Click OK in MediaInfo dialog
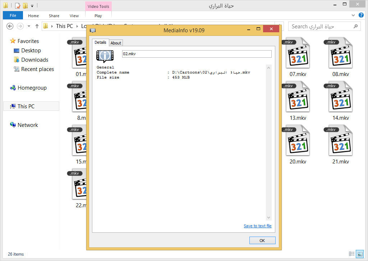 (262, 241)
